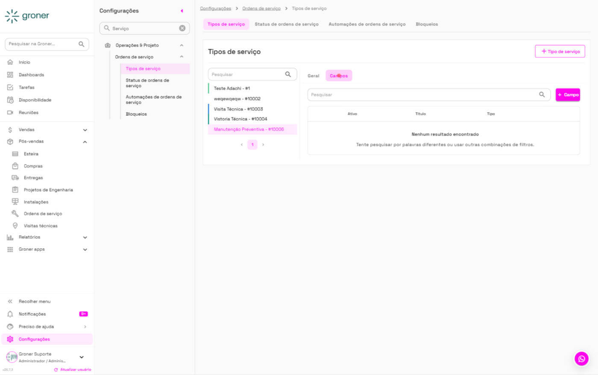Click the Entregas truck icon
The height and width of the screenshot is (375, 598).
click(15, 178)
